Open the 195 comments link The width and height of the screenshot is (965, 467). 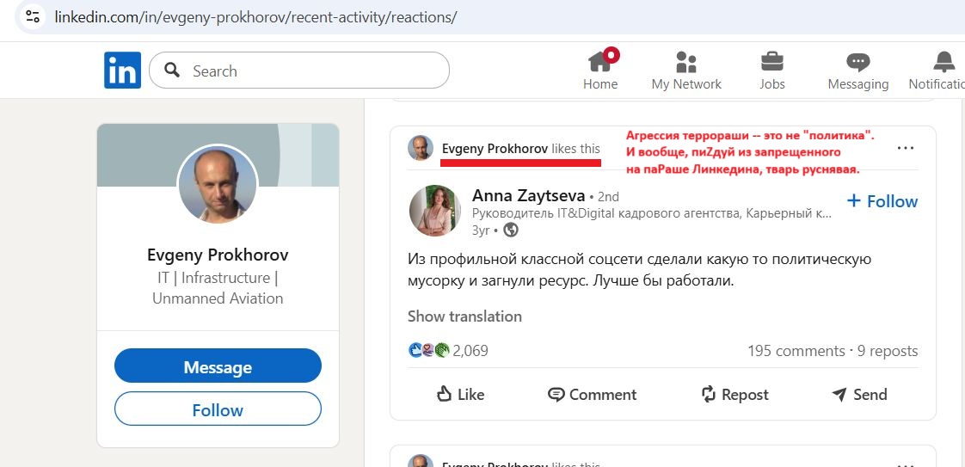pyautogui.click(x=796, y=351)
